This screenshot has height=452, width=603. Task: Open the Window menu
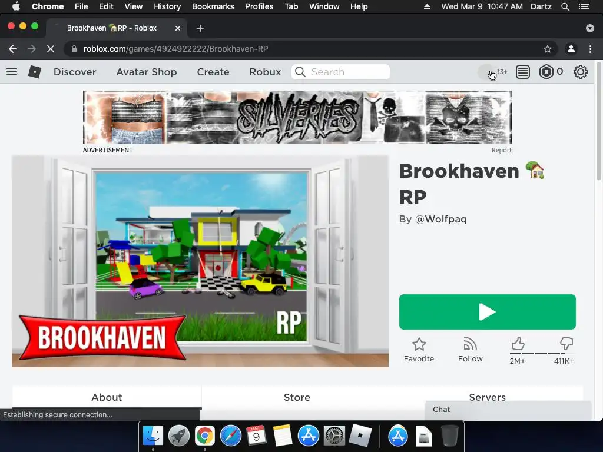324,6
